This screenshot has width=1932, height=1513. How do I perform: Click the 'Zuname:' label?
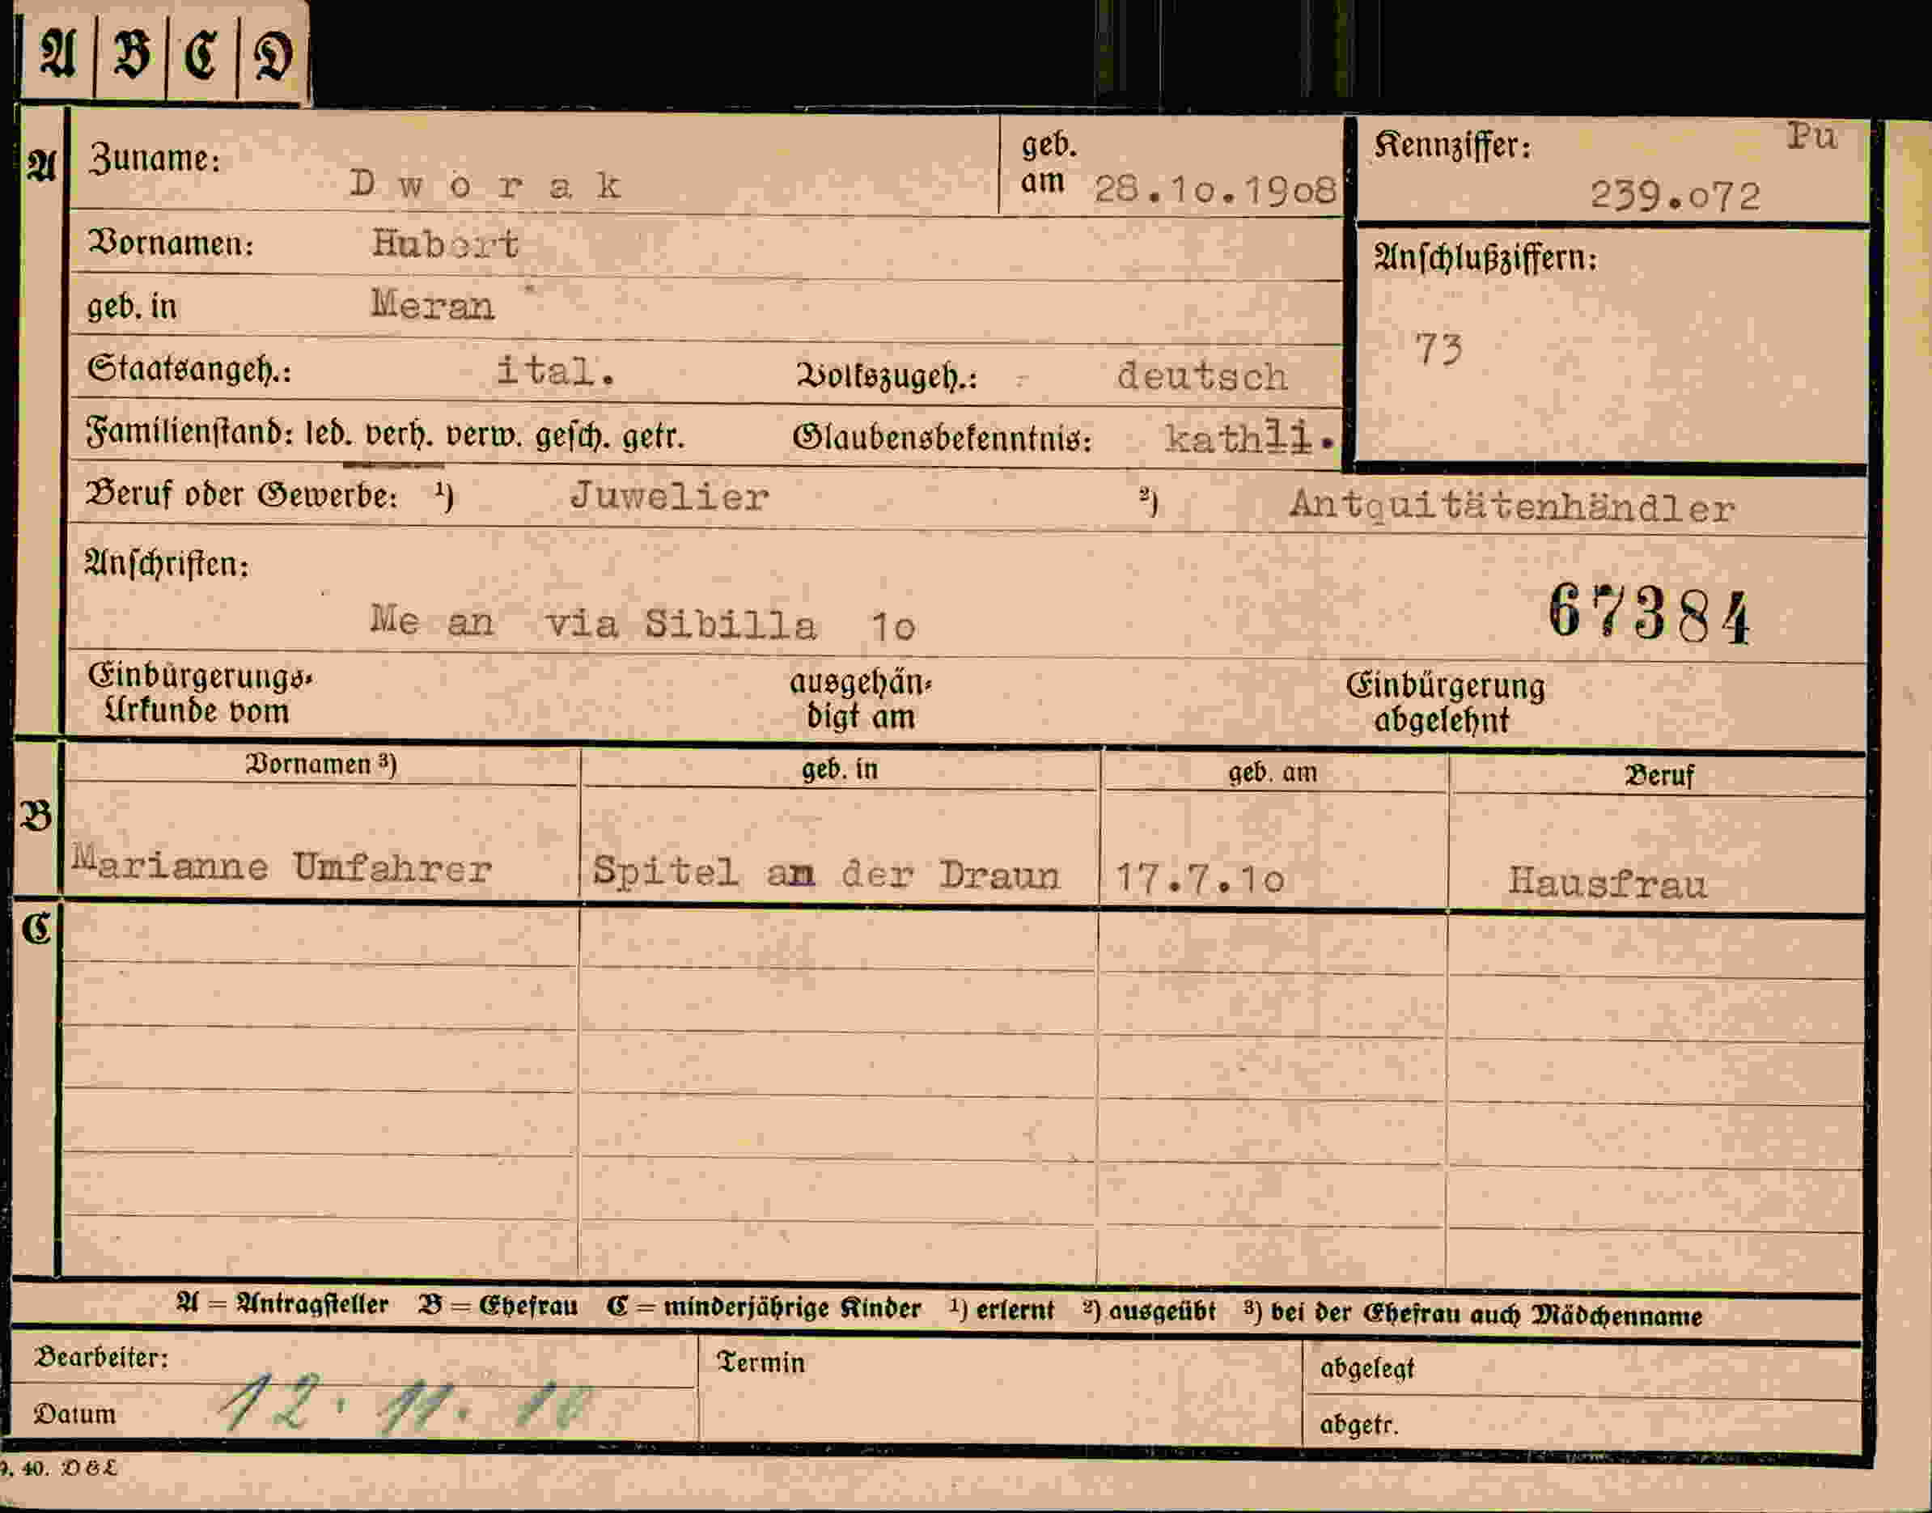155,159
